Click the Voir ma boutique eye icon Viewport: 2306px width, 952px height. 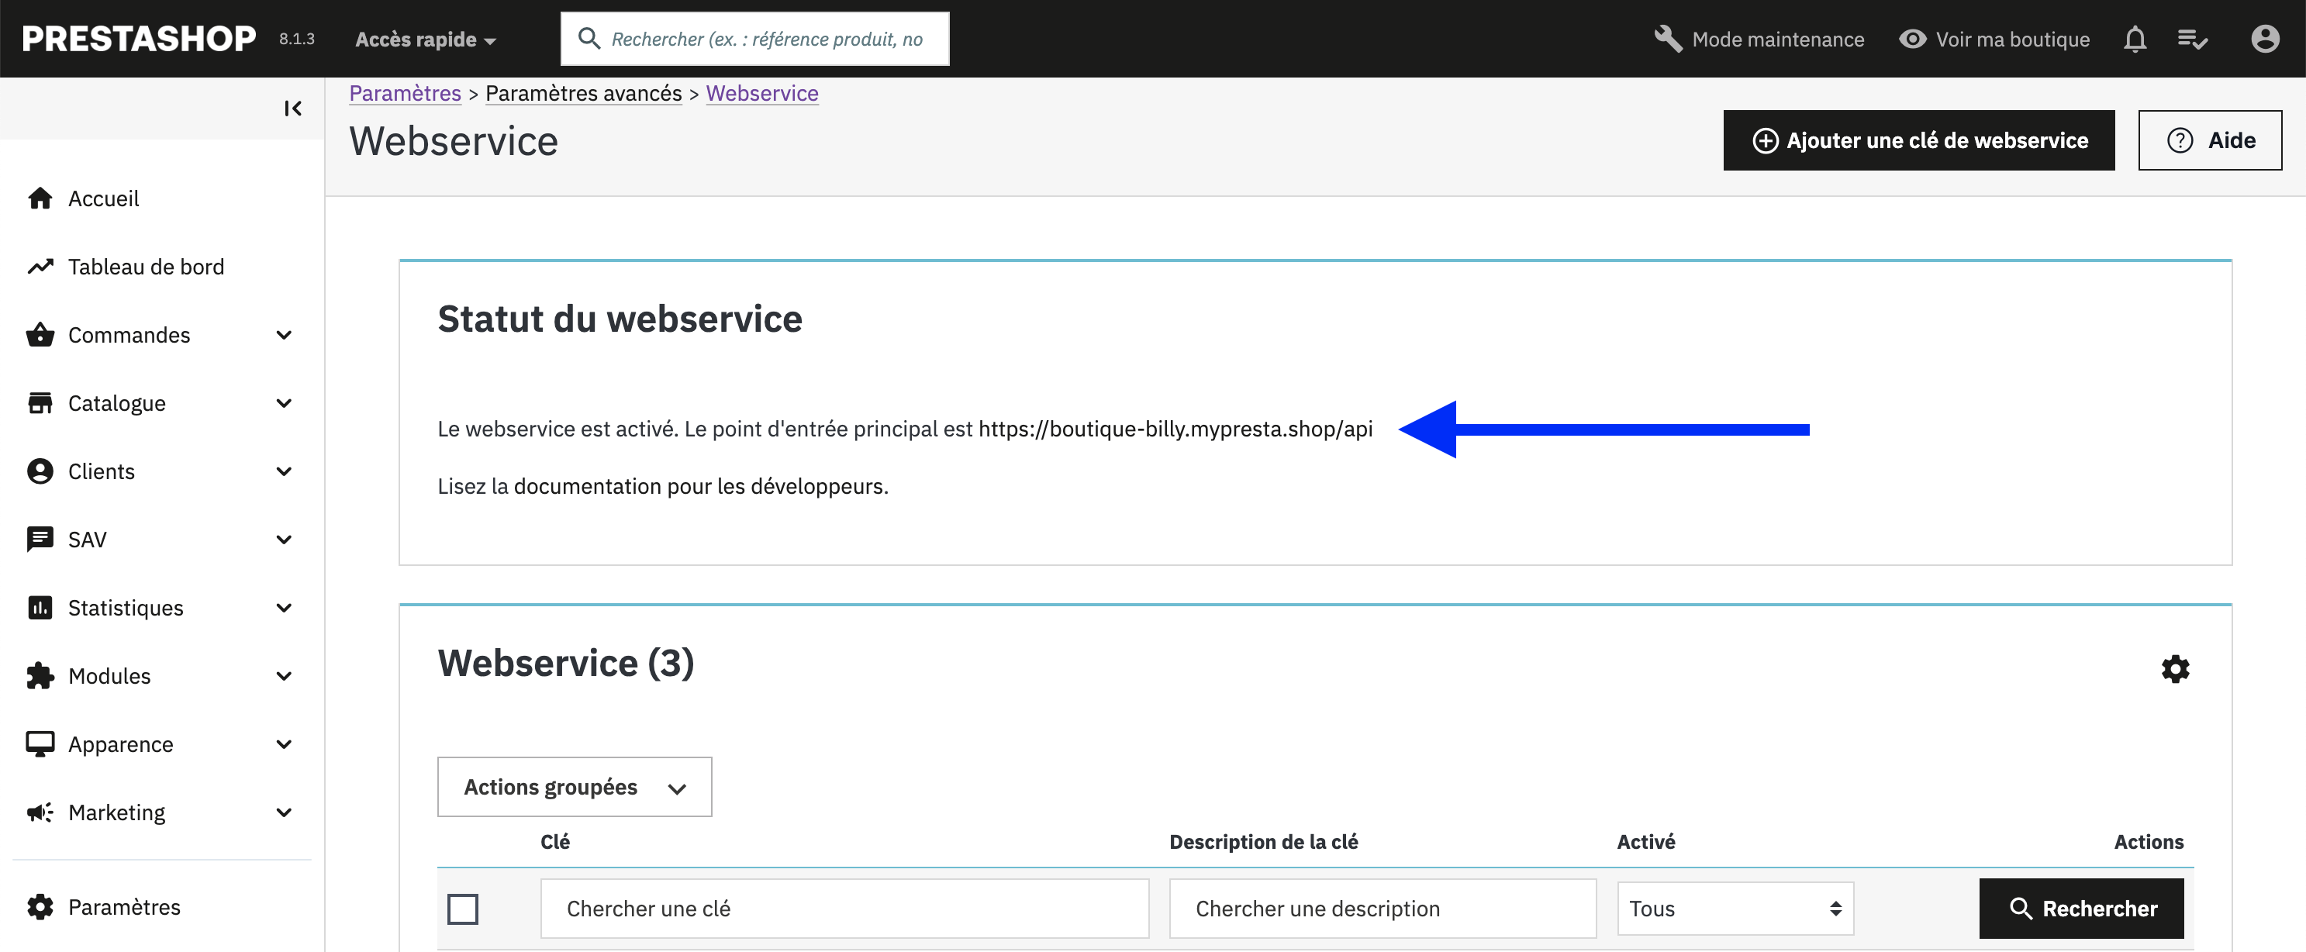pyautogui.click(x=1912, y=40)
